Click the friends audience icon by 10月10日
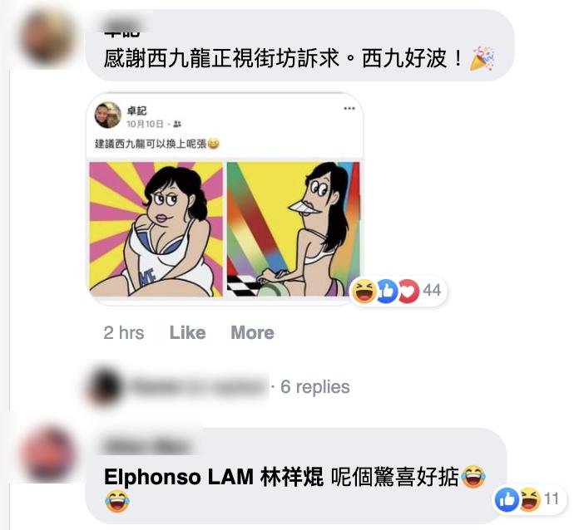This screenshot has width=579, height=530. pos(177,125)
